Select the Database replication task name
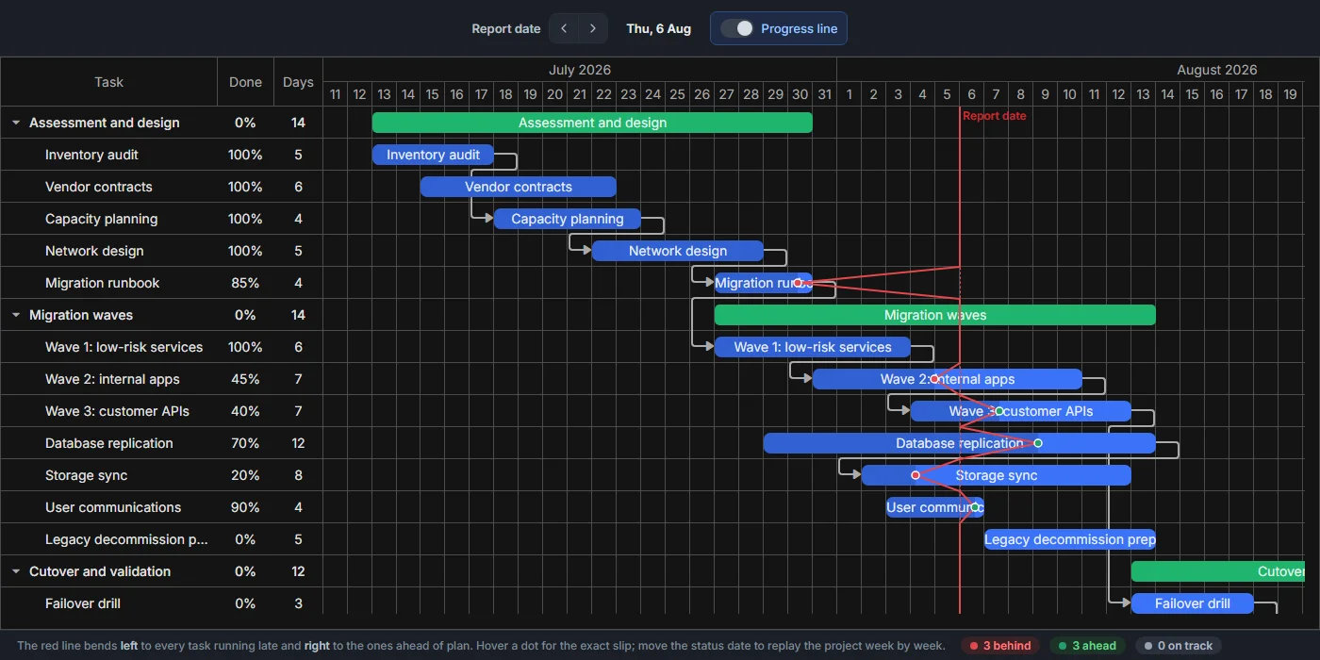Image resolution: width=1320 pixels, height=660 pixels. pos(109,443)
